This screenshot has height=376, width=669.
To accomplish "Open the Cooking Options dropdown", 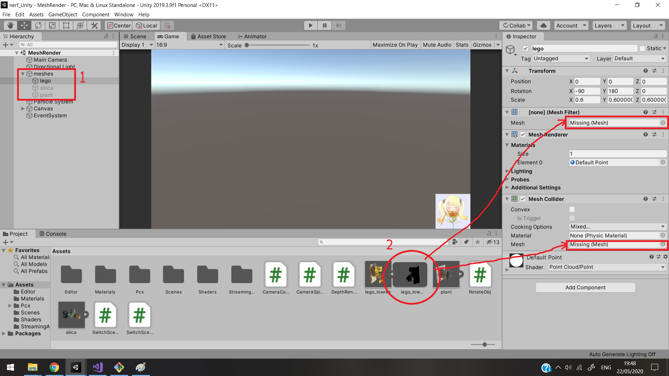I will point(617,227).
